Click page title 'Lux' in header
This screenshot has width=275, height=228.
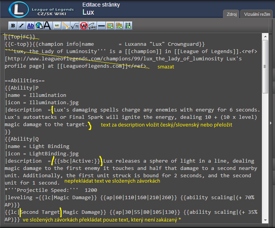click(88, 12)
